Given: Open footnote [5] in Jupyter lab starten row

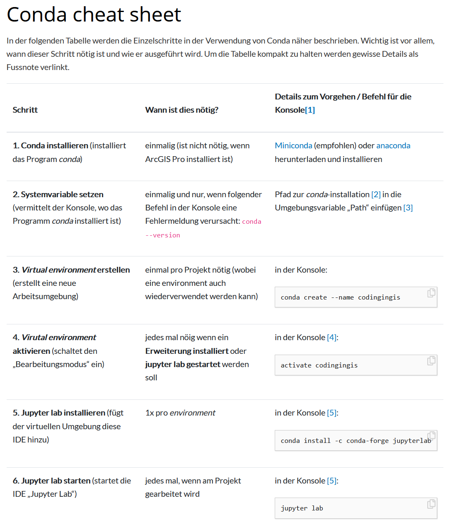Looking at the screenshot, I should point(332,481).
